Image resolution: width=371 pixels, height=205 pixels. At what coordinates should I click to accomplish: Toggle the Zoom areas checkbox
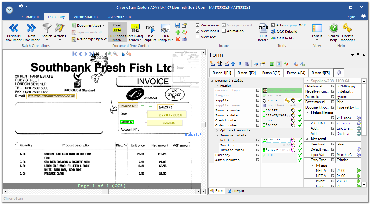coord(198,25)
